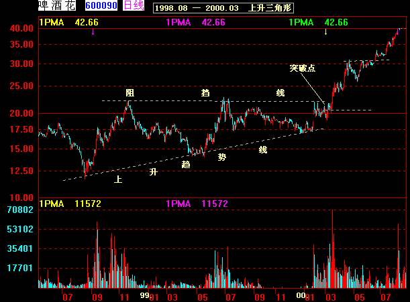This screenshot has height=302, width=410.
Task: Click the 70802 volume axis label
Action: (x=21, y=210)
